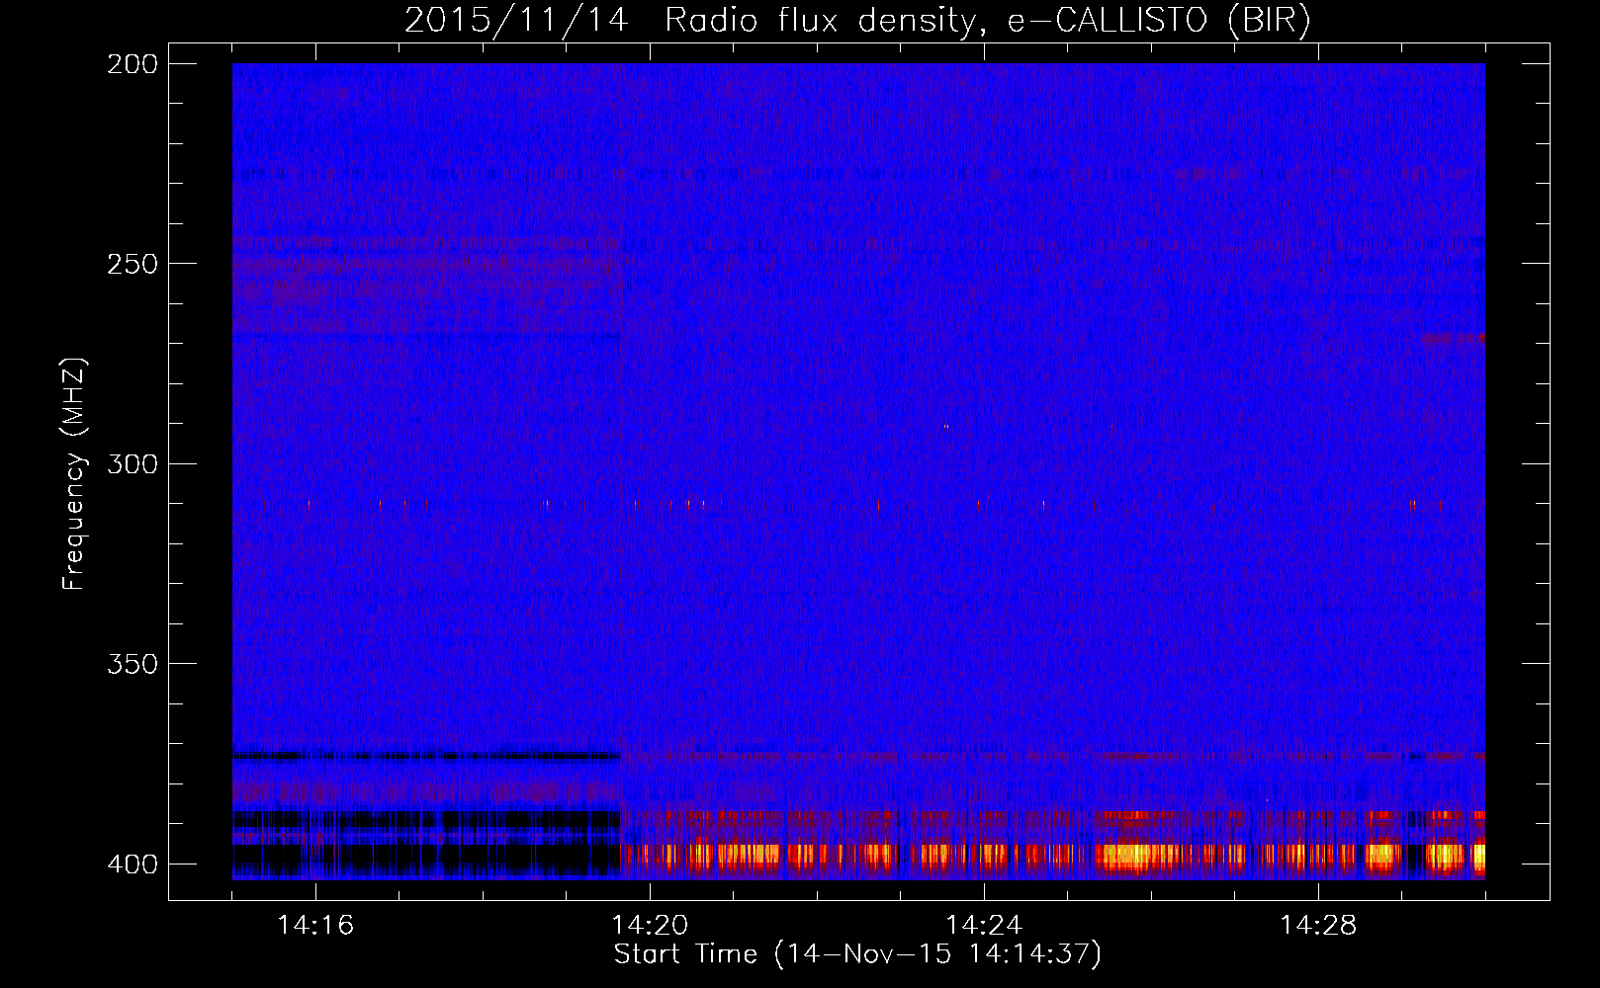Click the 14:28 time tick label
The width and height of the screenshot is (1600, 988).
pos(1318,925)
